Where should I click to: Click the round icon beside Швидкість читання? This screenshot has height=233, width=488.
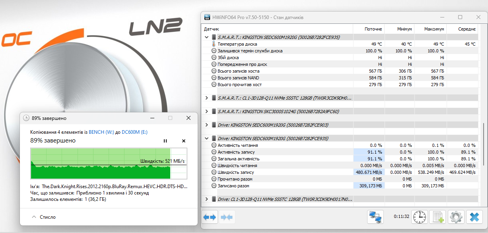tap(214, 166)
